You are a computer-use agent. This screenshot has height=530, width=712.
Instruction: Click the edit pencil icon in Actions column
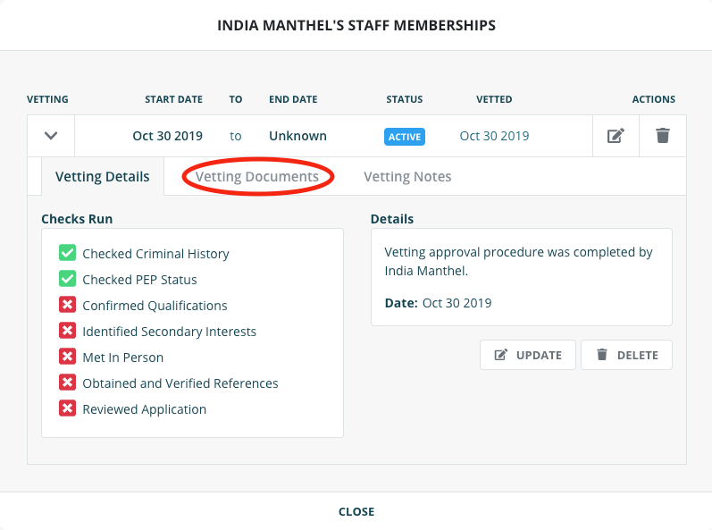coord(616,136)
